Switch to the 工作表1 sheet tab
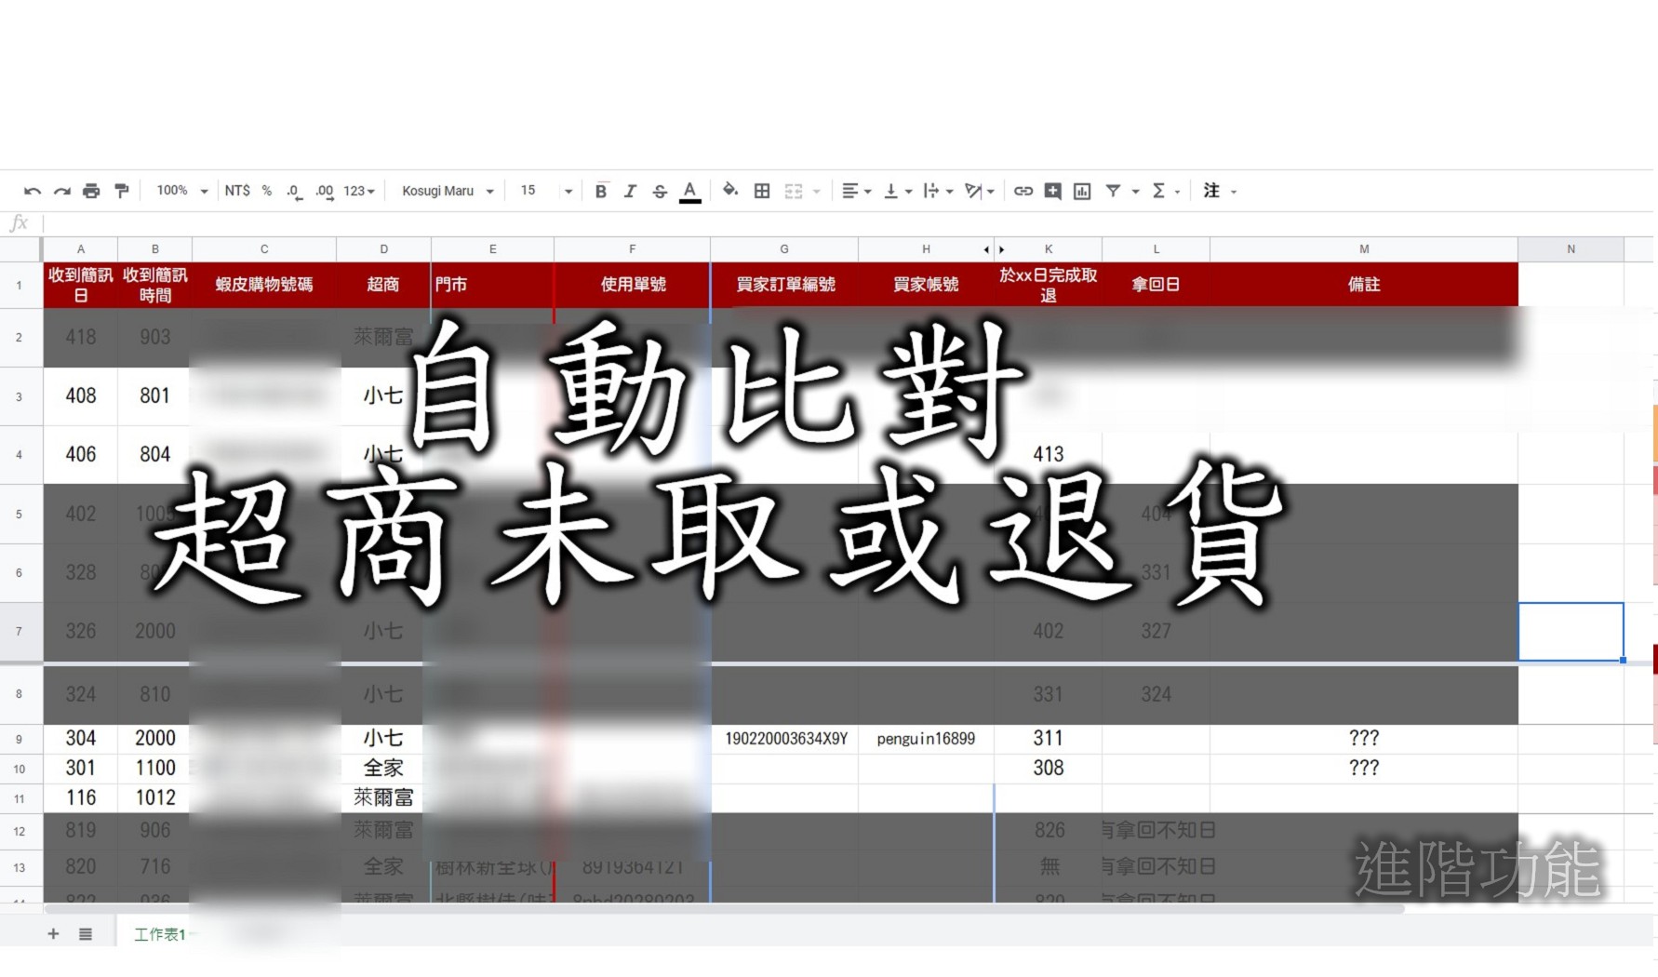 [158, 933]
